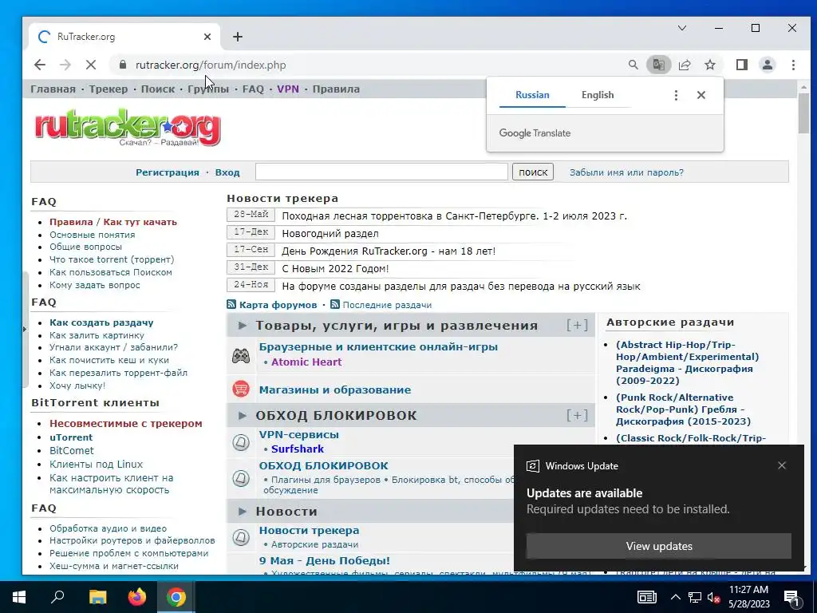Click the Chrome taskbar icon
This screenshot has width=817, height=613.
[x=176, y=597]
